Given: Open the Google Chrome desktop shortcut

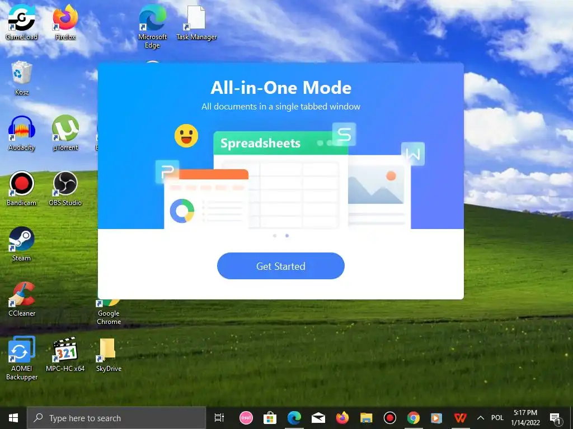Looking at the screenshot, I should (109, 312).
